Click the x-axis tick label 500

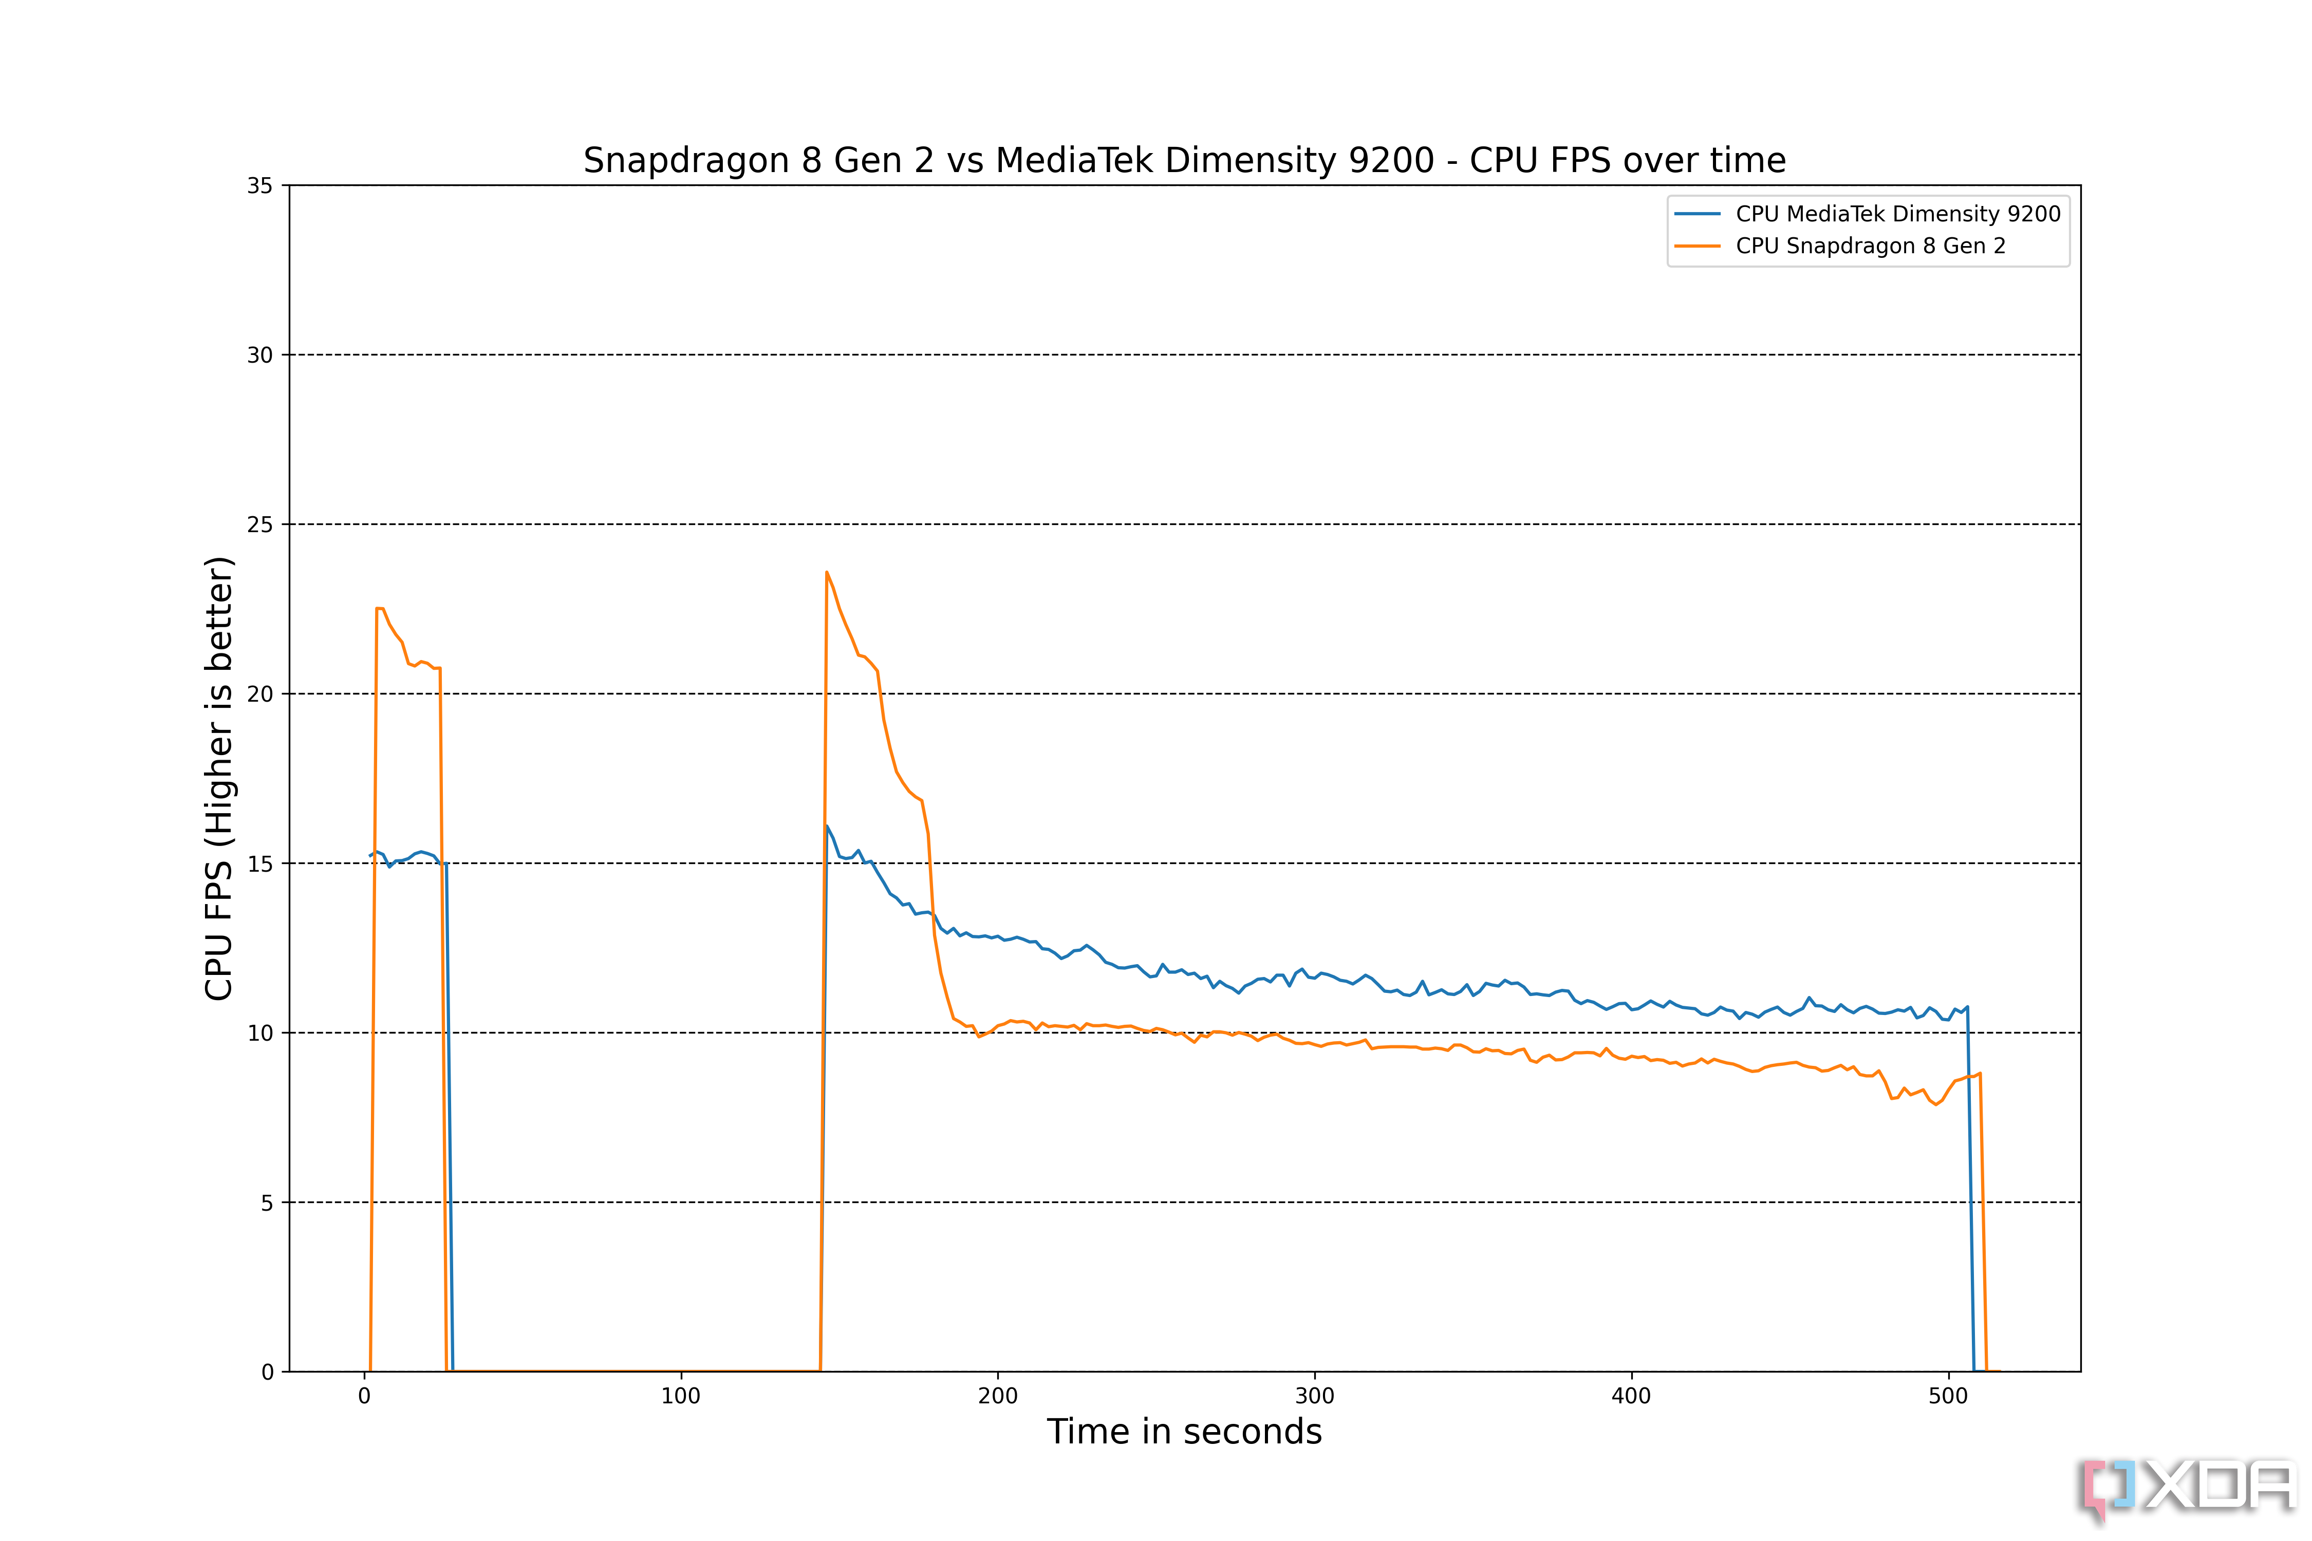click(x=1948, y=1397)
